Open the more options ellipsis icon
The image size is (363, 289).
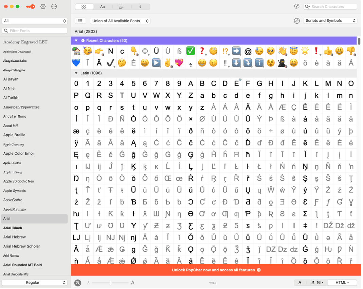(54, 6)
